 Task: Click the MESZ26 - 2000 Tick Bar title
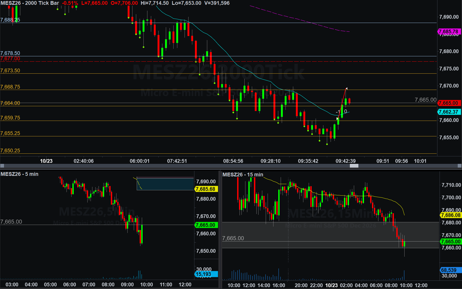click(x=30, y=3)
